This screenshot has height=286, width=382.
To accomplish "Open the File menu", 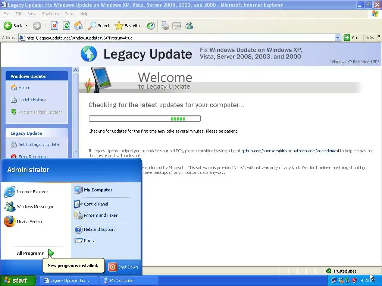I will coord(7,14).
